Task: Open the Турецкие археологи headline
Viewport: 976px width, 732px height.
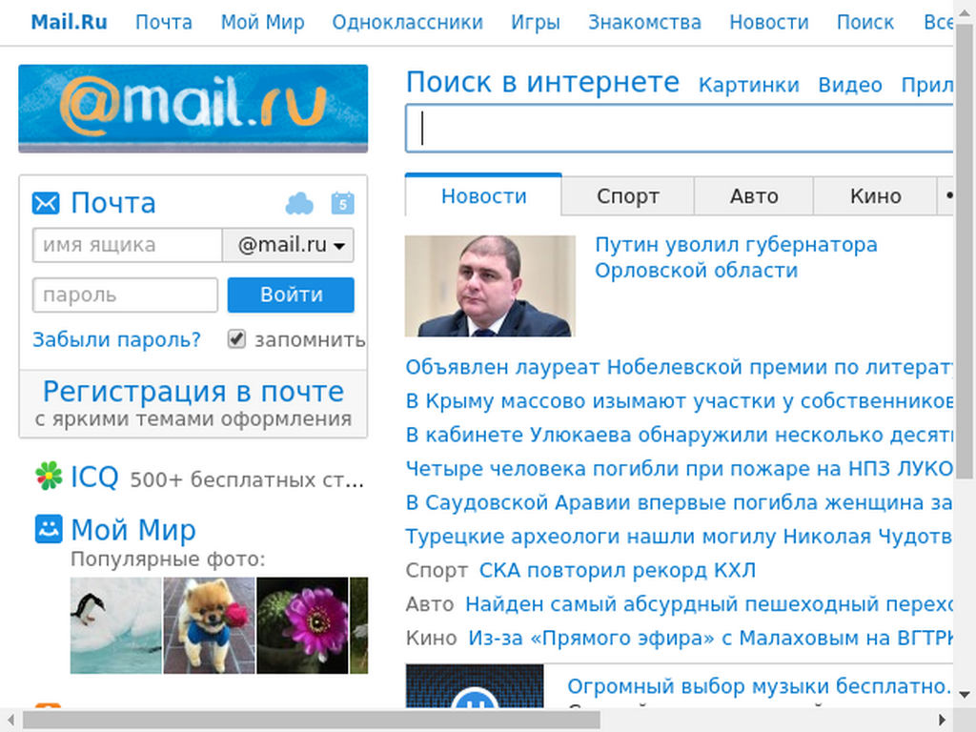Action: pyautogui.click(x=679, y=536)
